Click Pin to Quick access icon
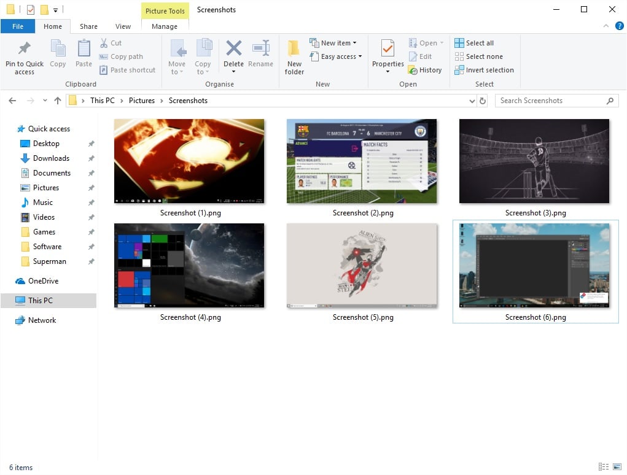Image resolution: width=627 pixels, height=475 pixels. tap(25, 48)
